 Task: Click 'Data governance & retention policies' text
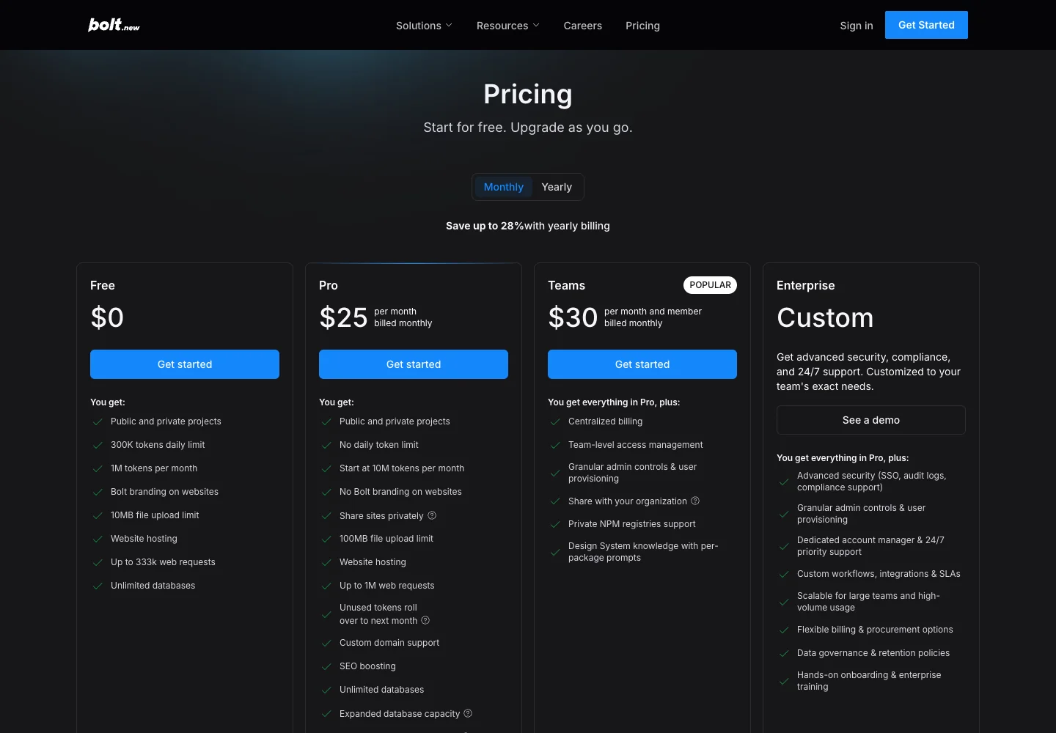pos(873,653)
